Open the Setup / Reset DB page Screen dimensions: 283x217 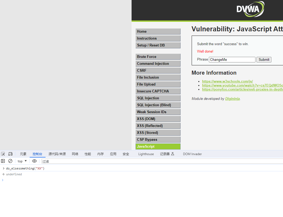[158, 45]
